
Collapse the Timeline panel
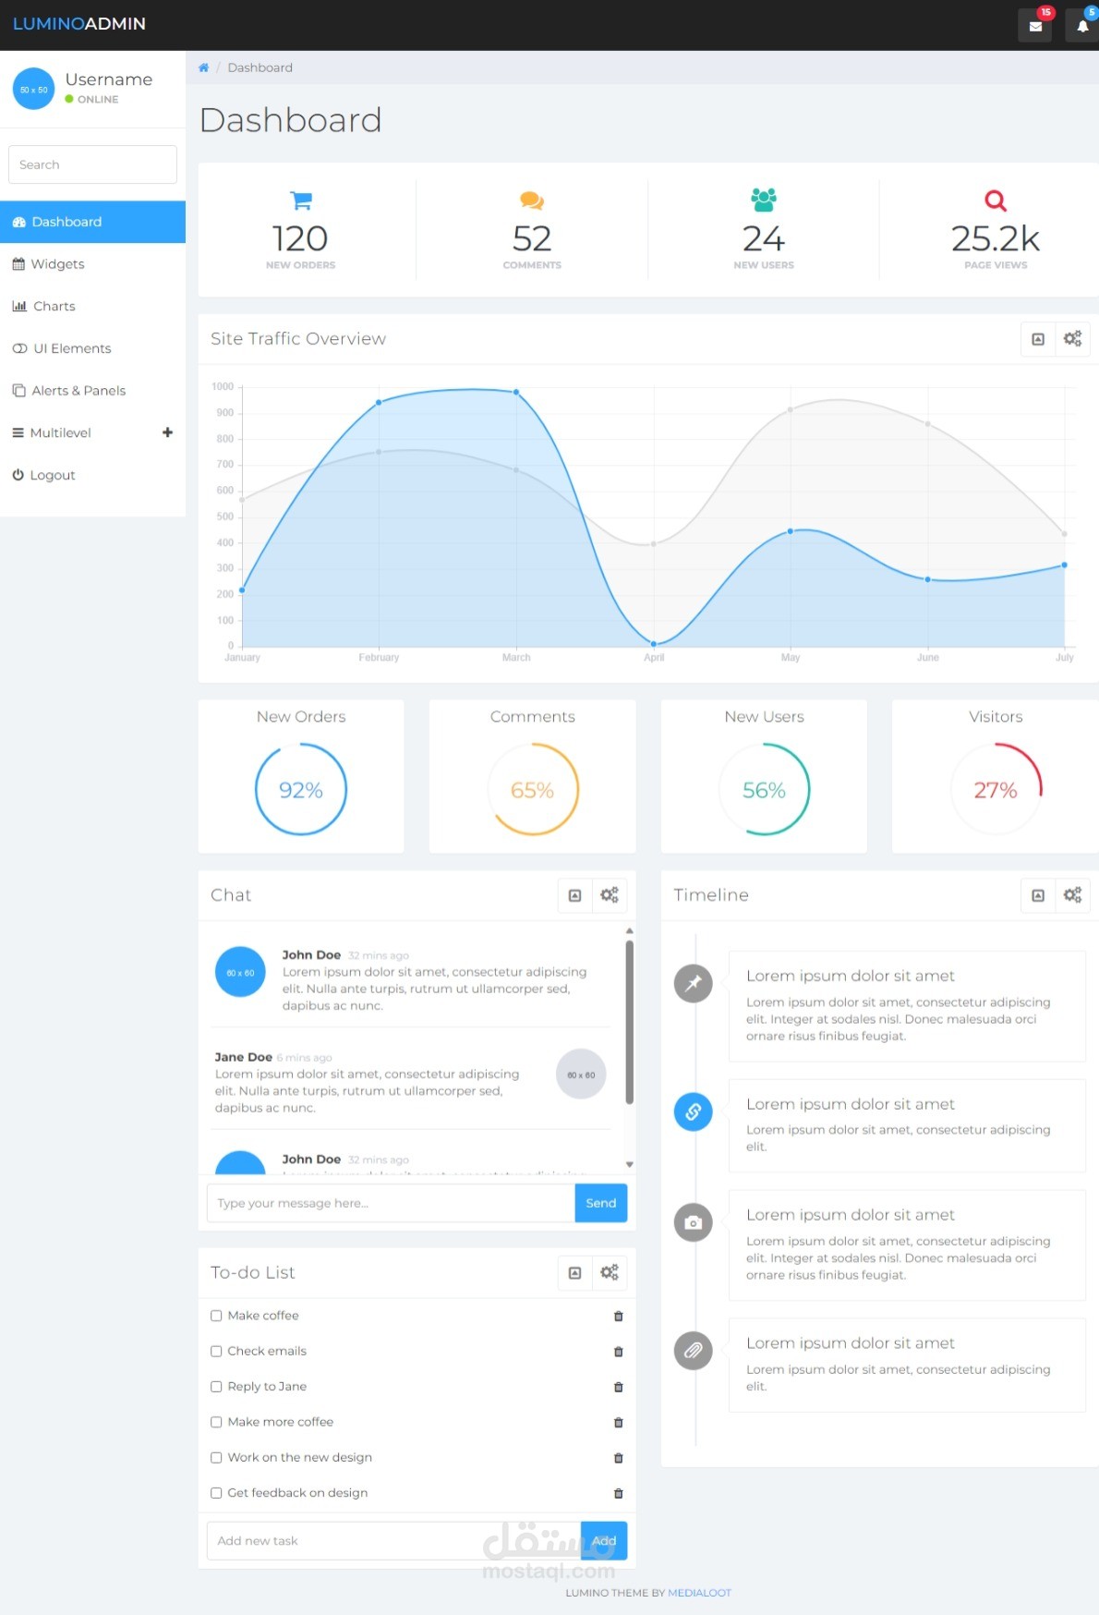click(x=1038, y=895)
